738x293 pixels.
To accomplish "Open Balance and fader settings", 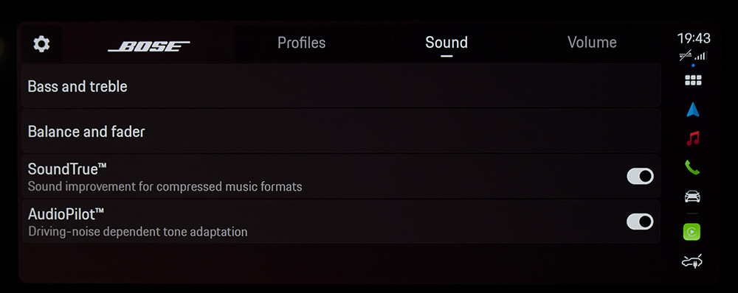I will click(x=341, y=132).
